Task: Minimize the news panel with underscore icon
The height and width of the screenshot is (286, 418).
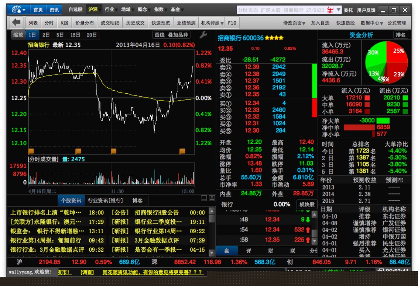Action: click(204, 198)
